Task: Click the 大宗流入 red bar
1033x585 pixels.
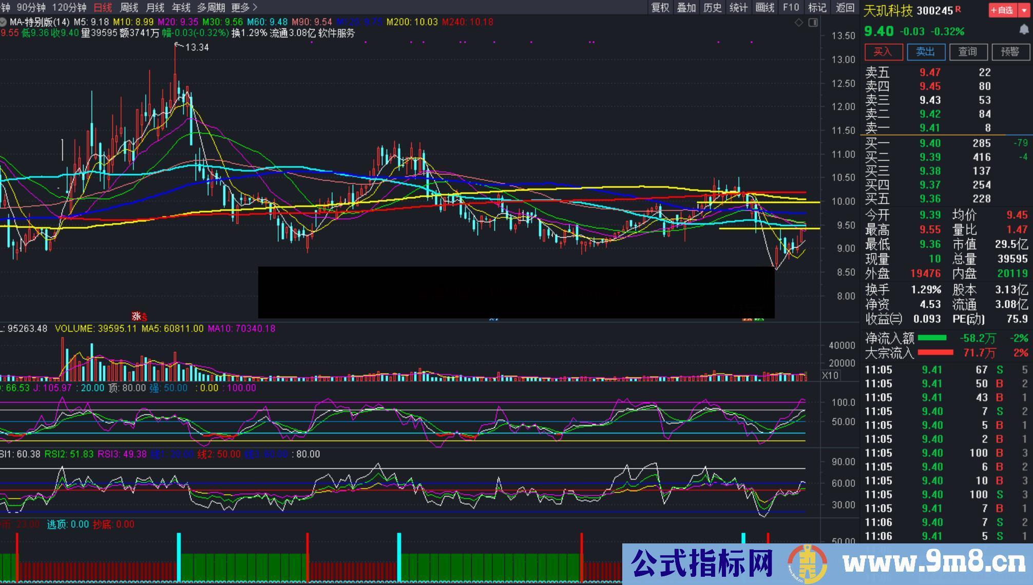Action: point(935,352)
